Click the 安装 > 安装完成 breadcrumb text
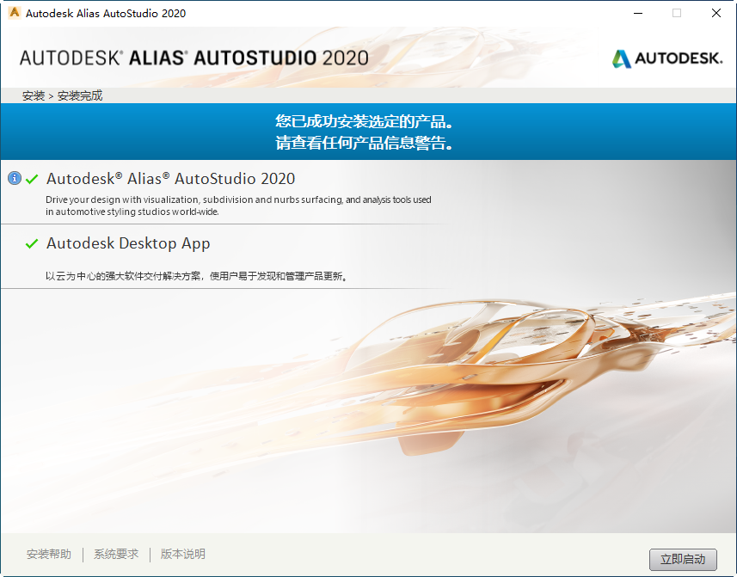This screenshot has height=577, width=737. pos(62,95)
